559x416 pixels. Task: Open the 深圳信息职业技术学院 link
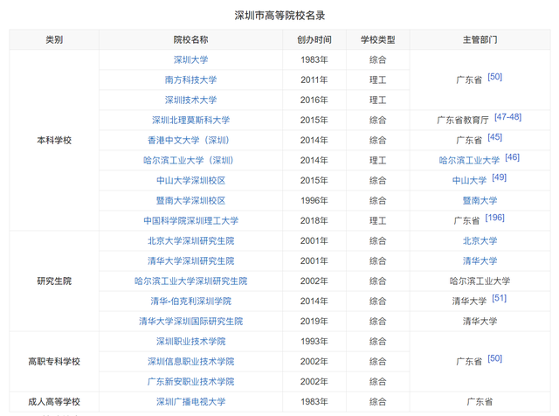click(x=190, y=362)
